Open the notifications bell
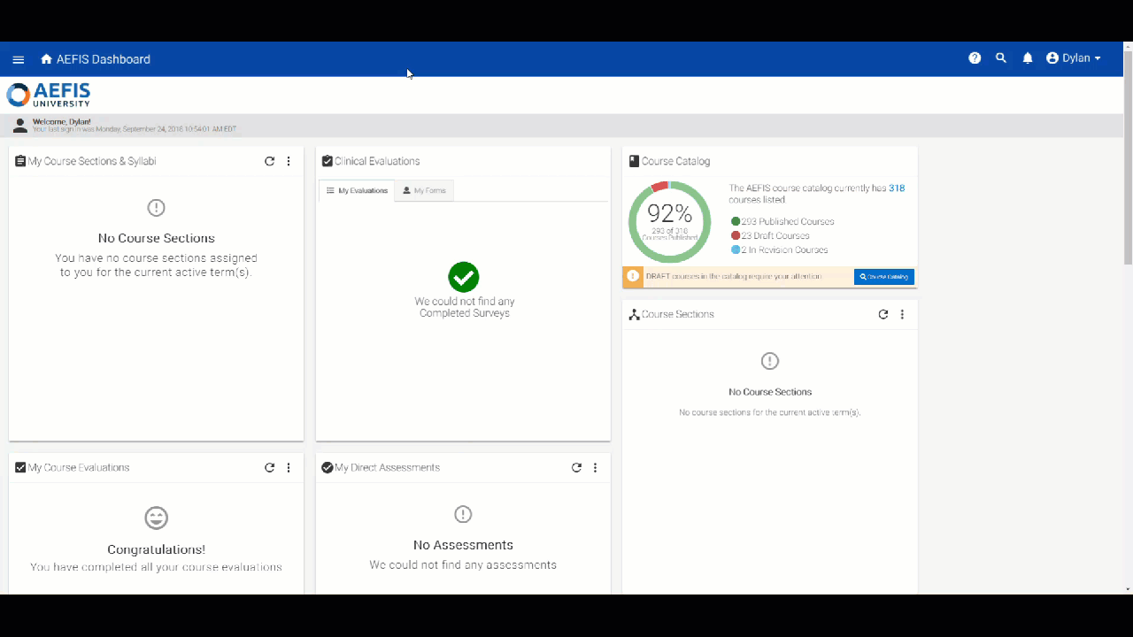Viewport: 1133px width, 637px height. 1028,58
